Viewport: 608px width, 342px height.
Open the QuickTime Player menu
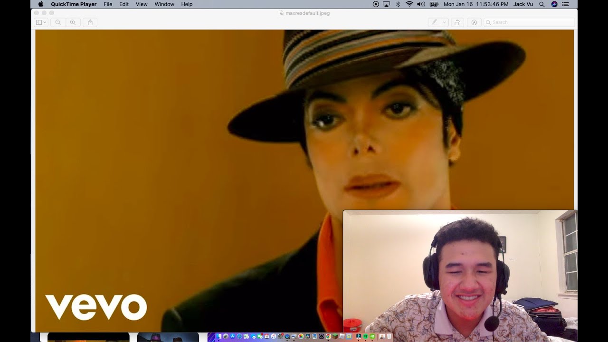click(x=74, y=4)
